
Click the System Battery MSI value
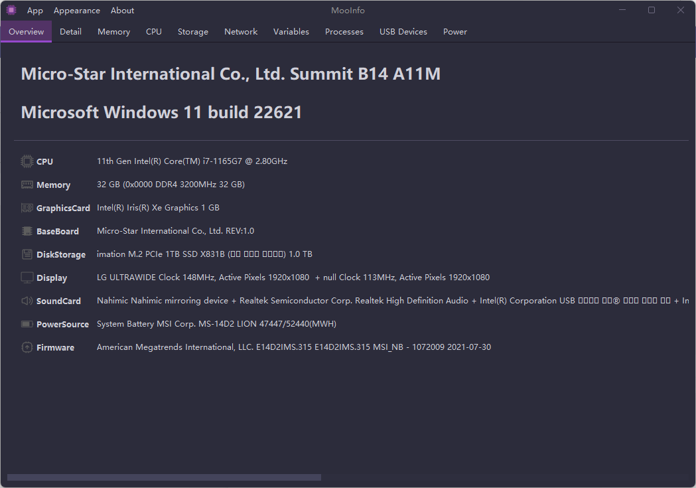(216, 324)
